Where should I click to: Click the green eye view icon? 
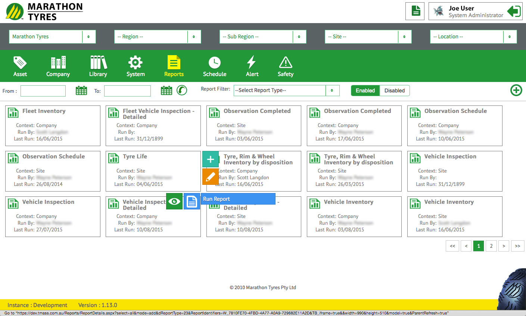174,201
